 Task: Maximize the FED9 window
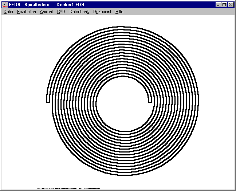(224, 5)
